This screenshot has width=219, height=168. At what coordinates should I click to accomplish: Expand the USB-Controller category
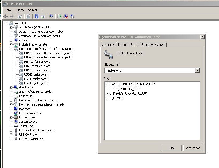pyautogui.click(x=11, y=135)
